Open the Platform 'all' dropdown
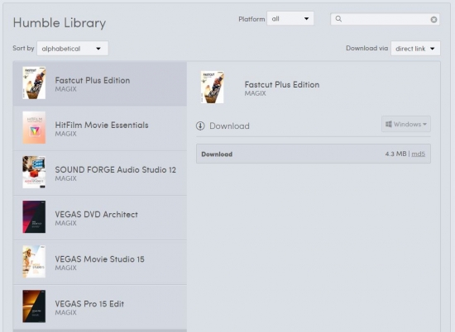455x332 pixels. pyautogui.click(x=290, y=18)
